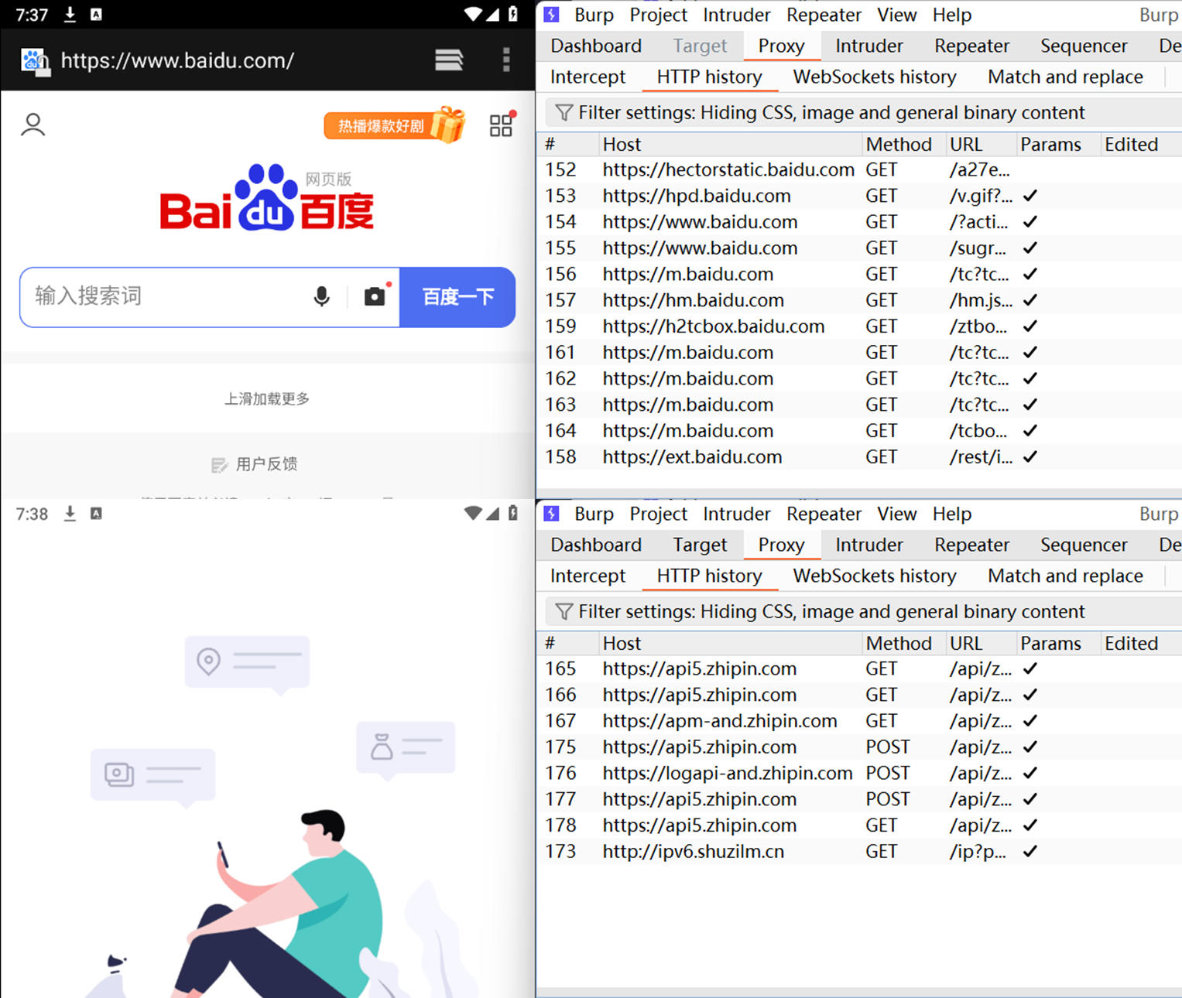Open the Baidu user profile icon
The width and height of the screenshot is (1182, 998).
(33, 125)
